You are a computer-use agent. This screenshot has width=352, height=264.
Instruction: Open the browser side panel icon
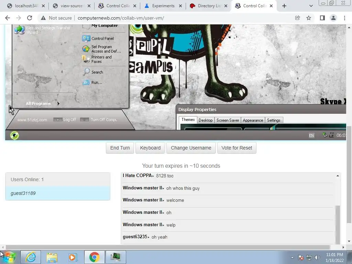pyautogui.click(x=322, y=18)
